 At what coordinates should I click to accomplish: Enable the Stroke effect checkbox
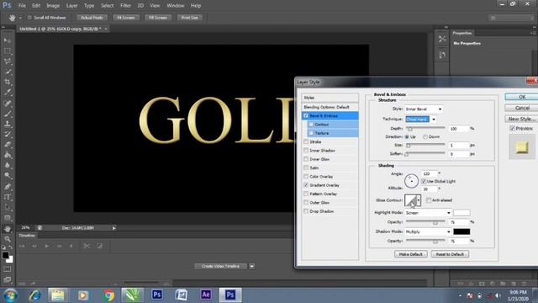(x=306, y=141)
